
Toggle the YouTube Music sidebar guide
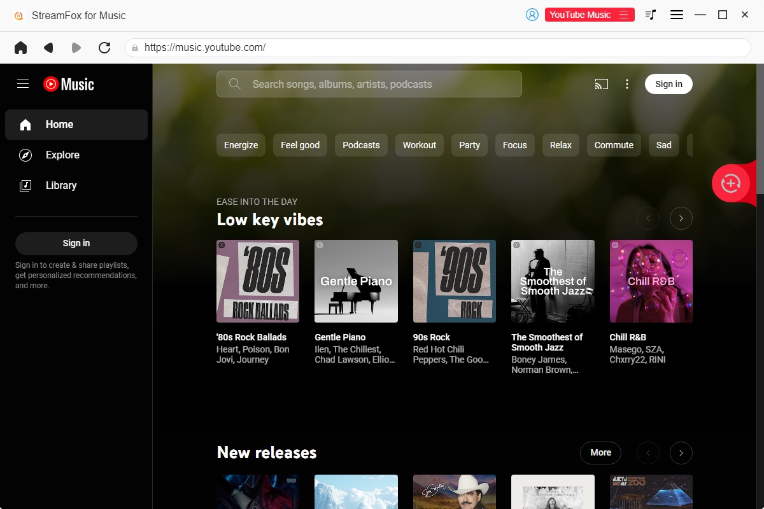click(x=23, y=84)
